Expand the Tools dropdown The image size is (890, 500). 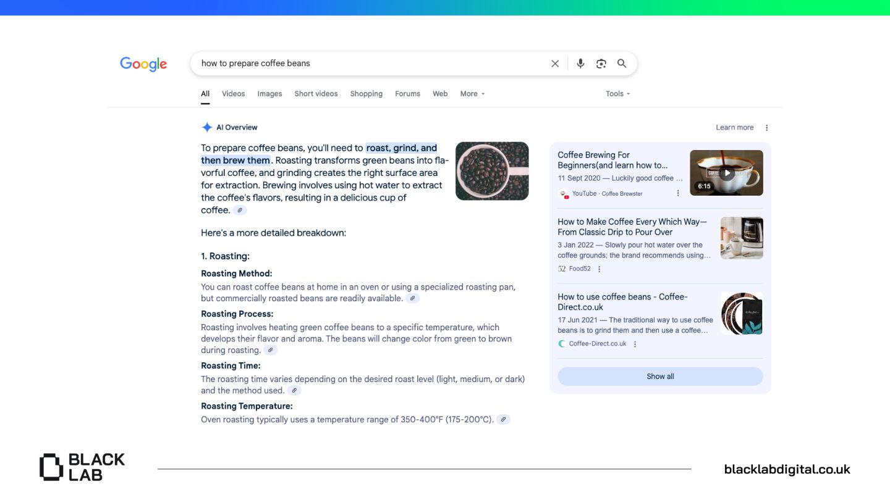pos(617,94)
